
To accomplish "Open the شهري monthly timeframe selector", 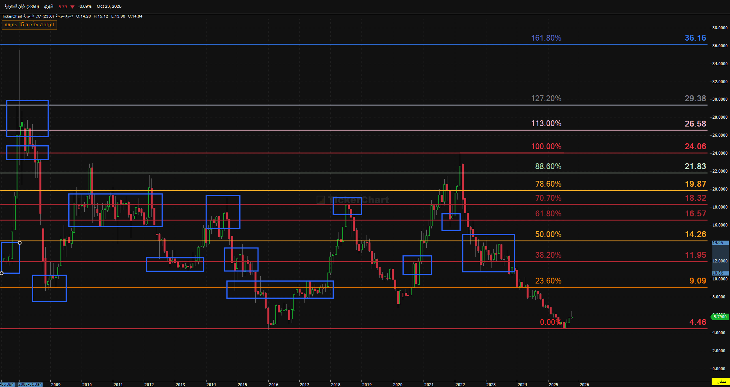I will coord(48,7).
